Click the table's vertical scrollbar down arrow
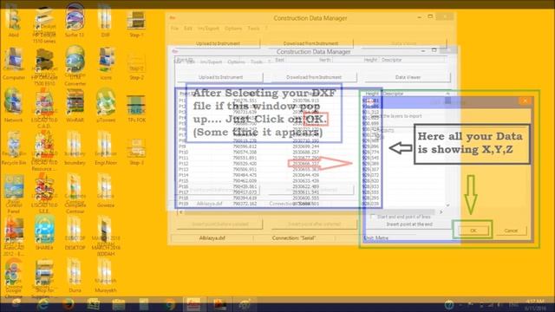This screenshot has width=555, height=312. 447,205
